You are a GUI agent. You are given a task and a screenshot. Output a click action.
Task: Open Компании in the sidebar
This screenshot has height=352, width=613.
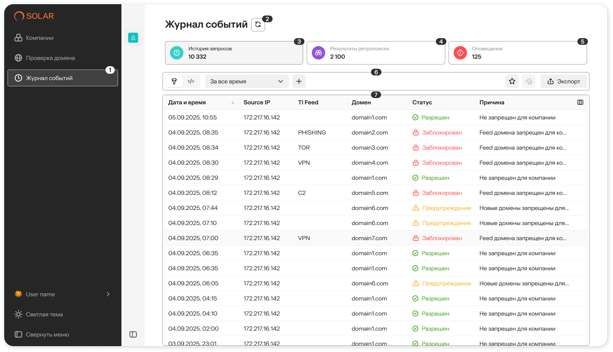(x=39, y=38)
